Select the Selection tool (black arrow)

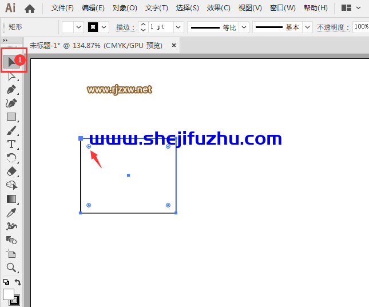point(11,62)
